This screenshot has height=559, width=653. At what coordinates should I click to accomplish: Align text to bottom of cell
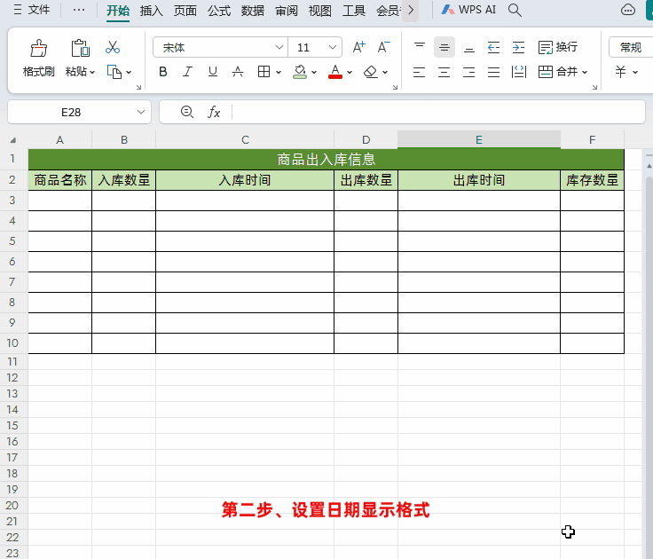coord(469,47)
